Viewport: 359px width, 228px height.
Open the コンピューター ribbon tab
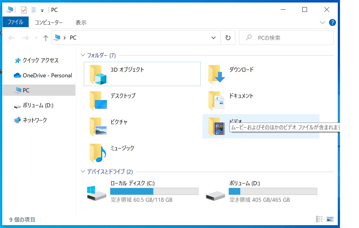[49, 22]
